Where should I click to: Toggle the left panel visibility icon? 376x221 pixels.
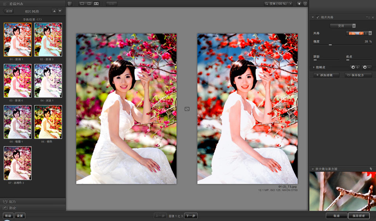point(70,4)
